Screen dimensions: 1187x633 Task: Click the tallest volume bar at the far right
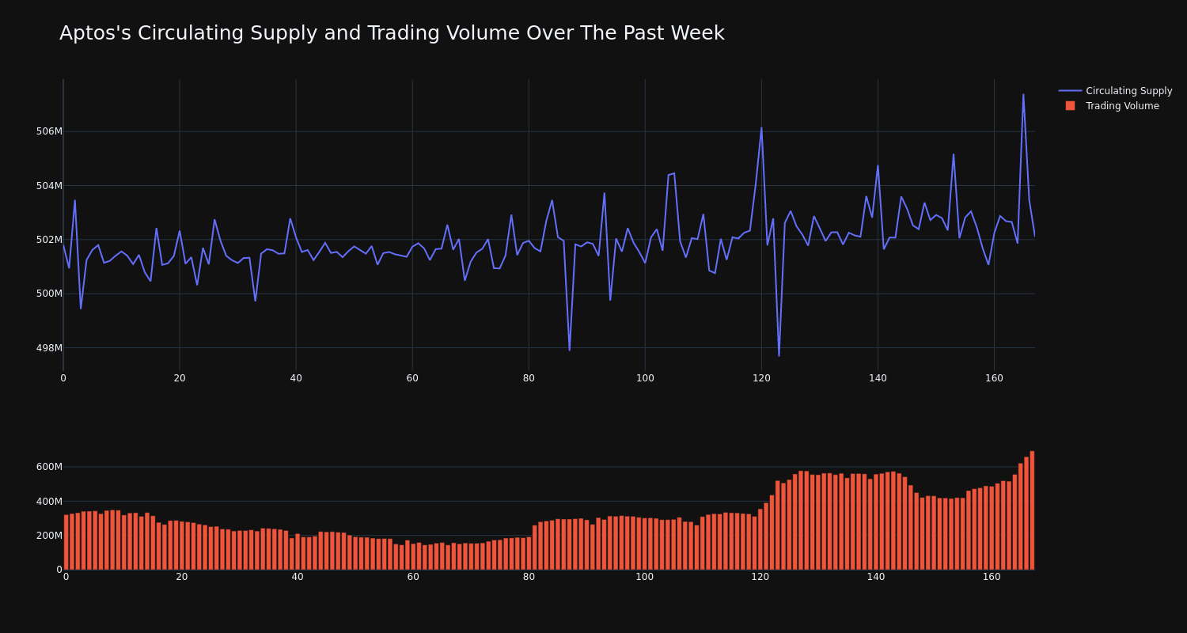point(1032,510)
